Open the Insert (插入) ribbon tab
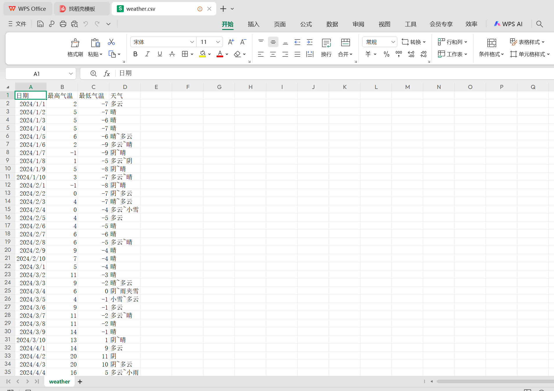The image size is (554, 391). 253,24
